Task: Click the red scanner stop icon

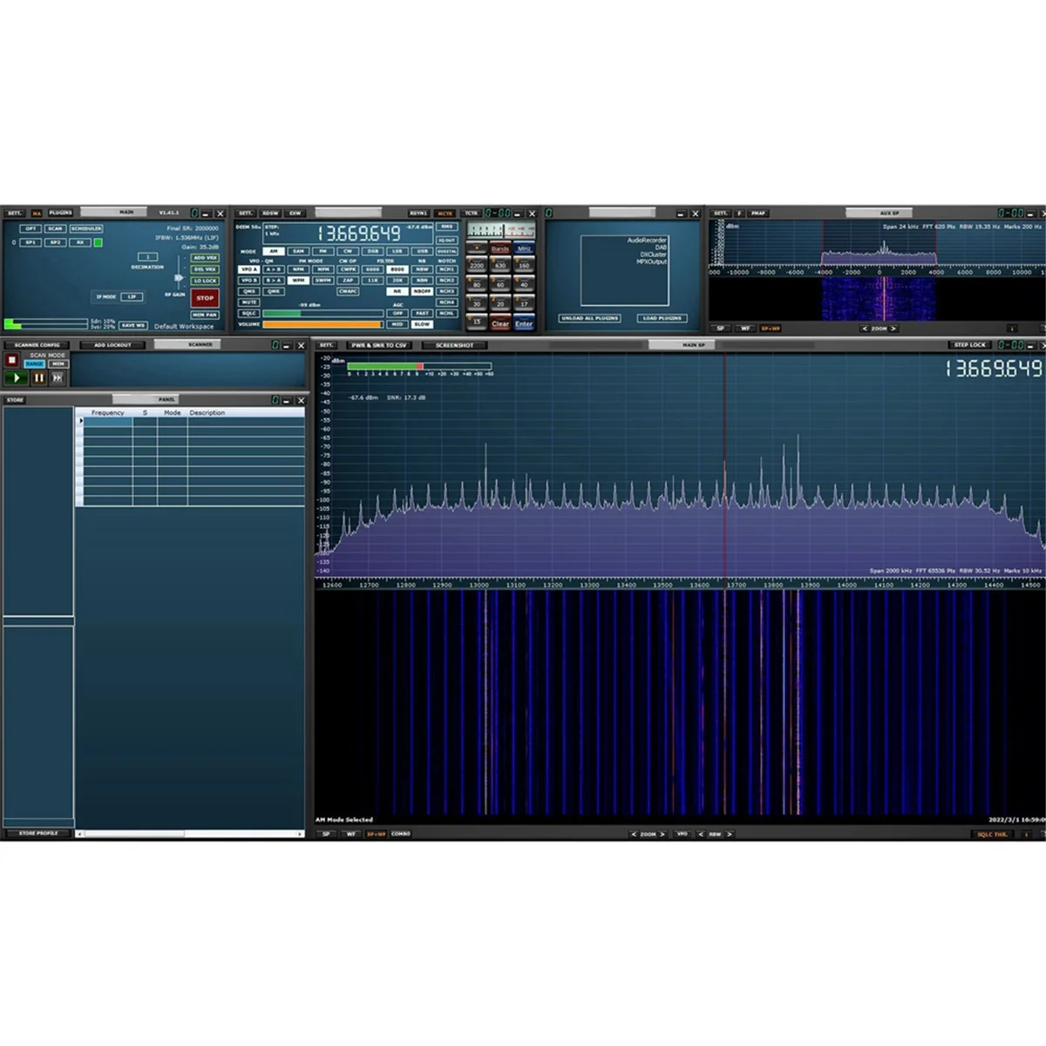Action: tap(12, 359)
